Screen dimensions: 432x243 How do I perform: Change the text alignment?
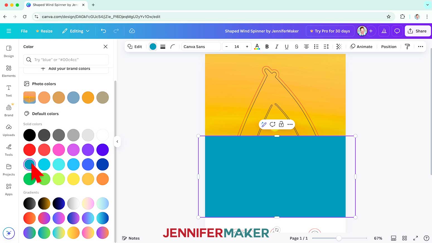306,47
